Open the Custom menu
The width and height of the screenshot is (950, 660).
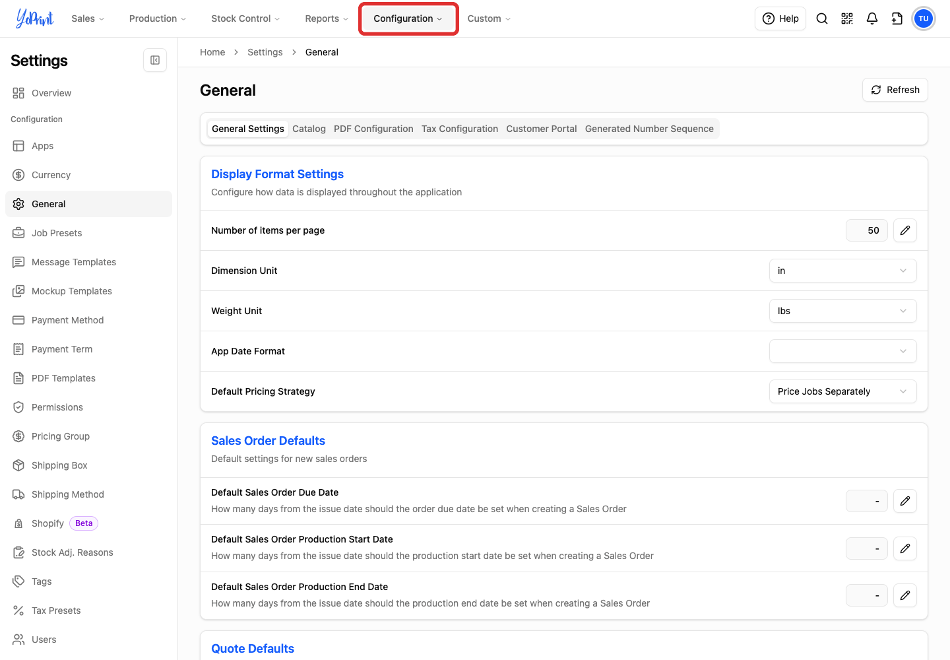(489, 18)
